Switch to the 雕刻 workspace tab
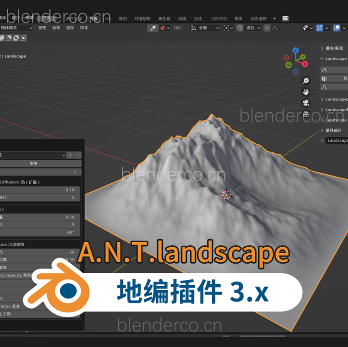This screenshot has height=347, width=348. pos(122,18)
